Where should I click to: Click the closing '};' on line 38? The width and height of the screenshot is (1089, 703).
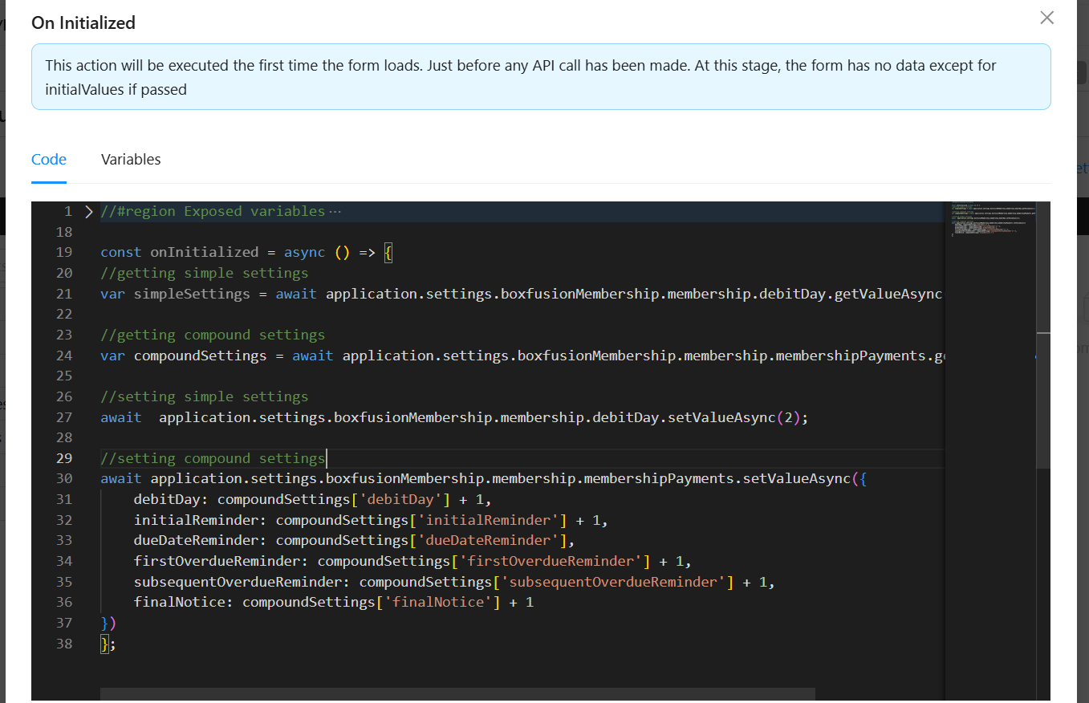[x=108, y=644]
